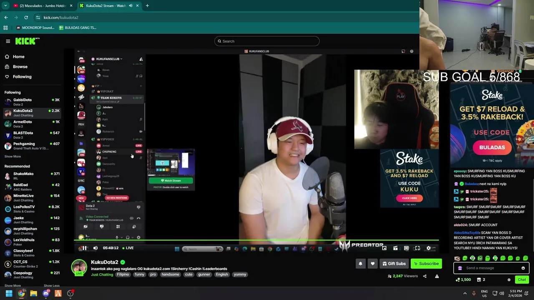The width and height of the screenshot is (534, 300).
Task: Open MOONDROP Sound bookmark
Action: 35,27
